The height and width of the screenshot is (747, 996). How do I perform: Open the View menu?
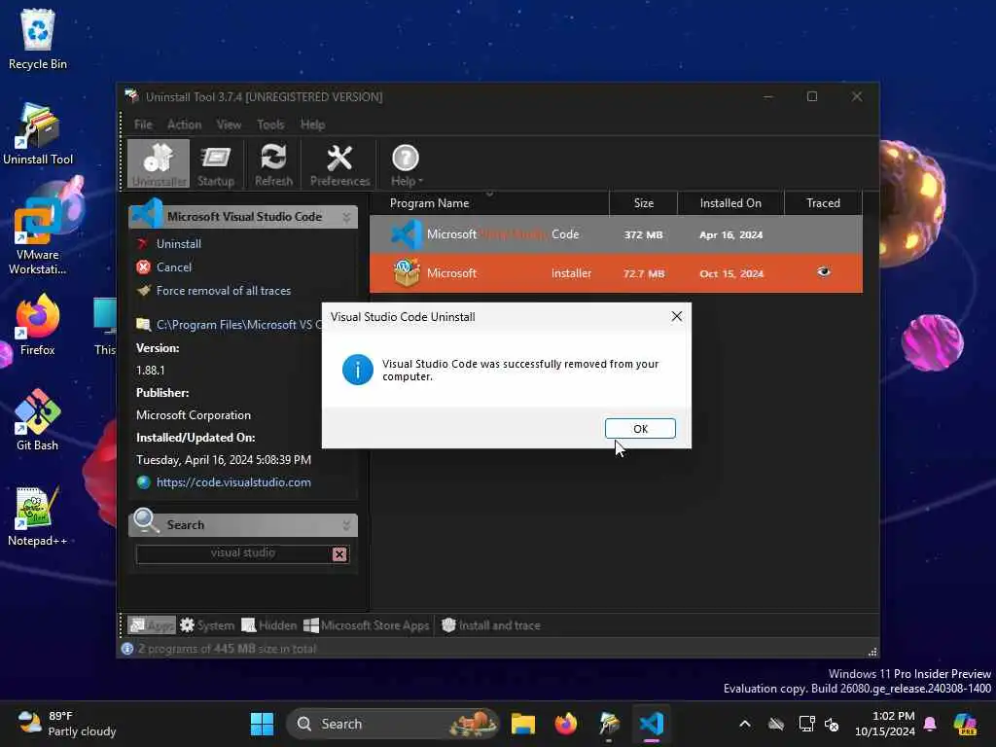click(229, 124)
